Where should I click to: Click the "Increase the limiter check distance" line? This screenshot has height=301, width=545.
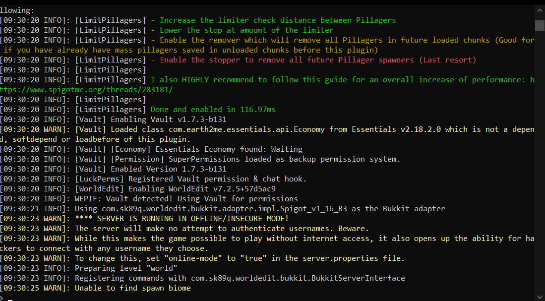coord(278,20)
